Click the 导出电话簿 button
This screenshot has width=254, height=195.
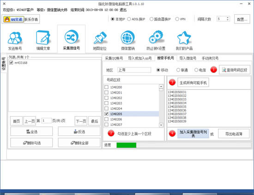click(x=234, y=134)
